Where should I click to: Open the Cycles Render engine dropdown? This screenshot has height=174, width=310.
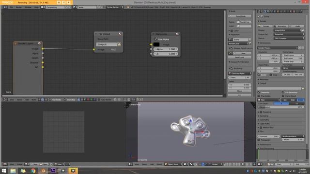pyautogui.click(x=115, y=7)
